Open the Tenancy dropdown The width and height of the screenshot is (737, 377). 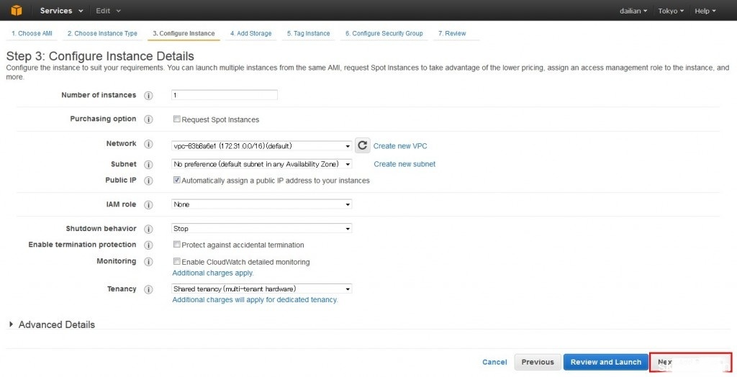click(262, 289)
